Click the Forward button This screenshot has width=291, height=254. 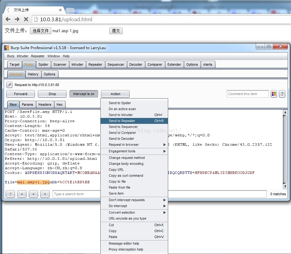(21, 94)
